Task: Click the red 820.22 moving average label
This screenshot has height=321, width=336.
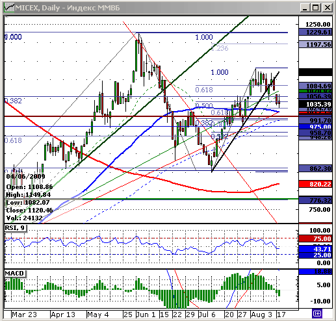Action: click(315, 185)
